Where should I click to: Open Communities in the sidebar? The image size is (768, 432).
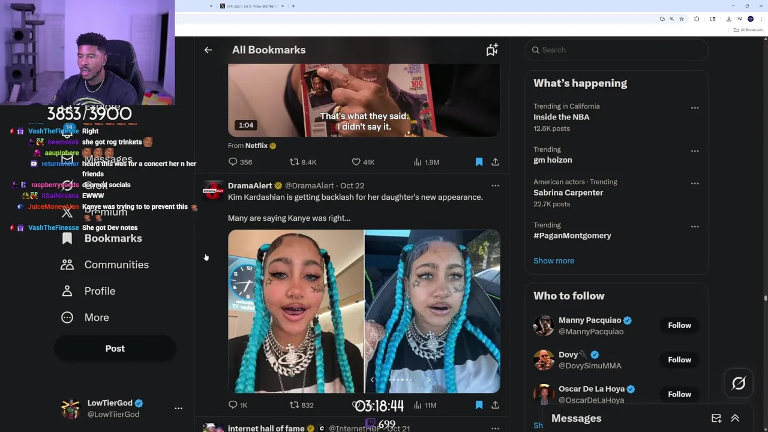[x=106, y=265]
